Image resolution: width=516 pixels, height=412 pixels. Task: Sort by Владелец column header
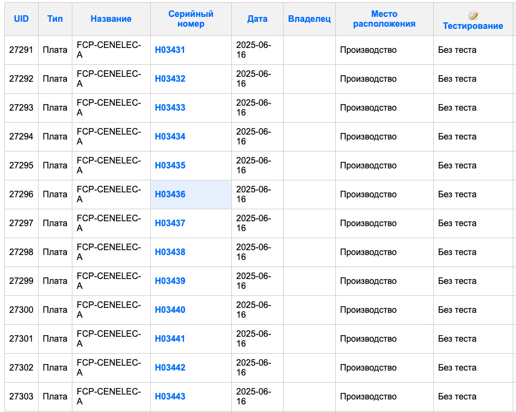point(309,19)
